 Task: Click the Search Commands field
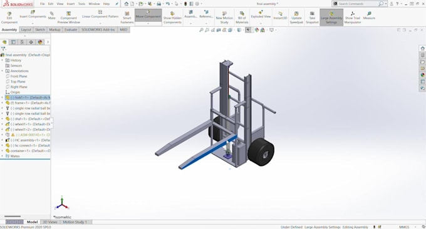click(x=358, y=4)
